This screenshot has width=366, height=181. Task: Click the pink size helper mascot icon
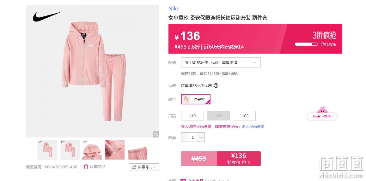coord(322,110)
